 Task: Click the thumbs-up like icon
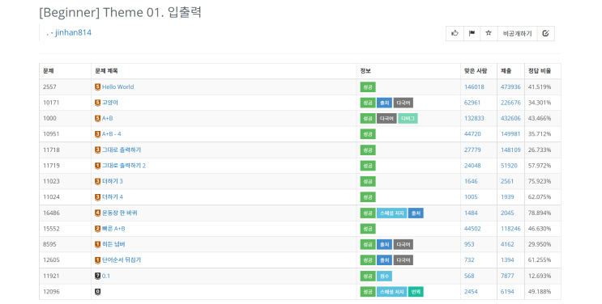click(x=455, y=33)
